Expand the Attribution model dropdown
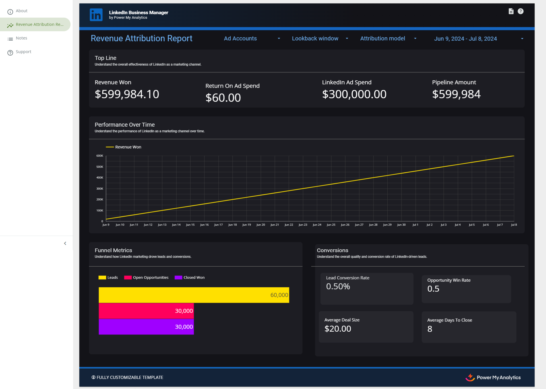This screenshot has height=389, width=546. 388,38
